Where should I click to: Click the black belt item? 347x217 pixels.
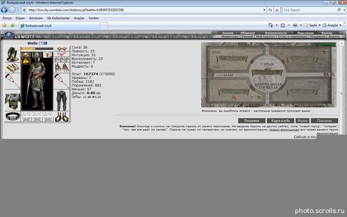pos(12,116)
